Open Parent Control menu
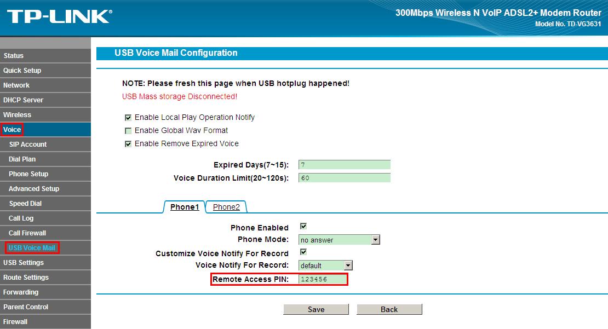The image size is (608, 329). tap(45, 307)
